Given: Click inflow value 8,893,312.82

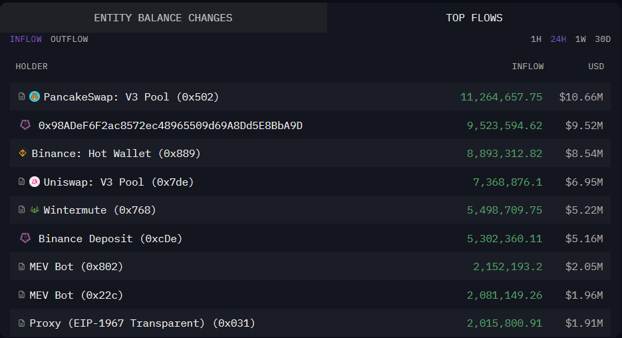Looking at the screenshot, I should [504, 154].
